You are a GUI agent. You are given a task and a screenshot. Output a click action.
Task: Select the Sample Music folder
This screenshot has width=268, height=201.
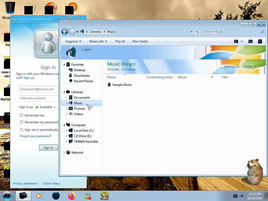[x=120, y=85]
